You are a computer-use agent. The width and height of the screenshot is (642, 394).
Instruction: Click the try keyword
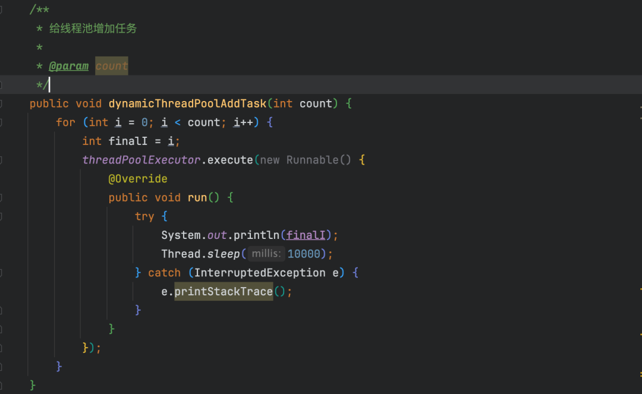pyautogui.click(x=144, y=216)
